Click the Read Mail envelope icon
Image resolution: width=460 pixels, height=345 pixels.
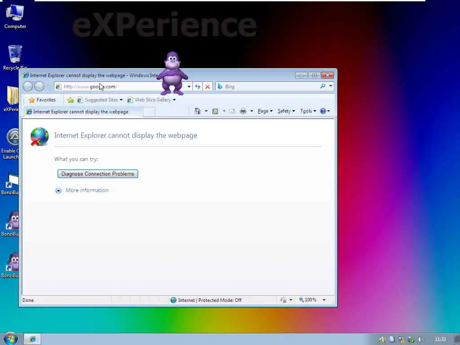click(x=232, y=111)
